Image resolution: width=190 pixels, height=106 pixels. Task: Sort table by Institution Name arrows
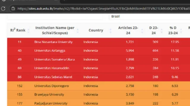click(x=78, y=30)
